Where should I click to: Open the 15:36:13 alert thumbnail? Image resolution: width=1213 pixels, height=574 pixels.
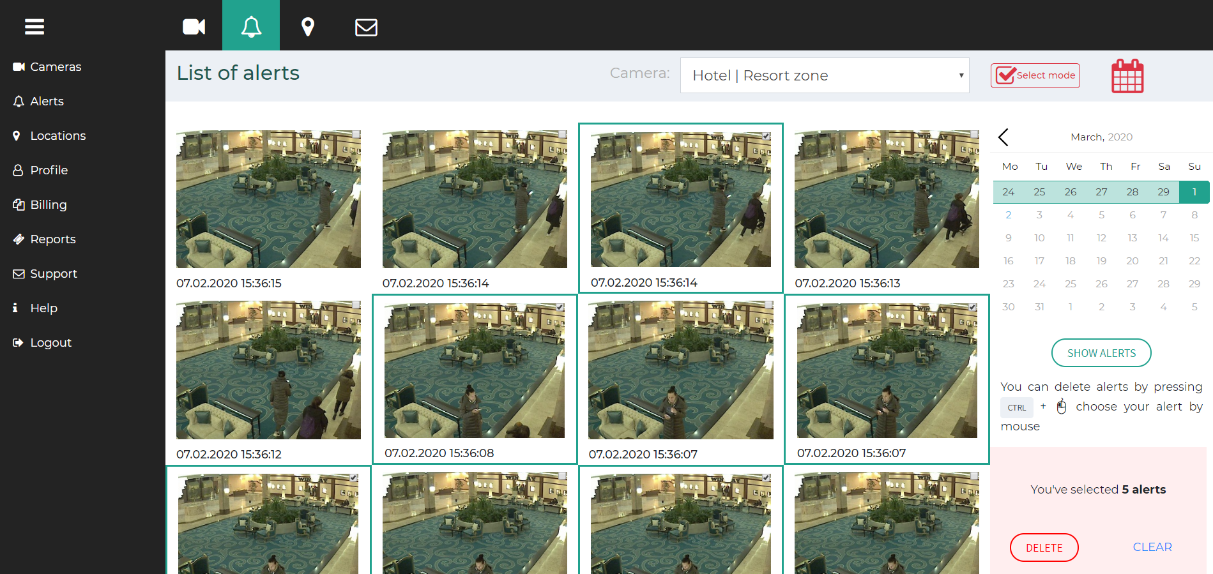(x=887, y=199)
